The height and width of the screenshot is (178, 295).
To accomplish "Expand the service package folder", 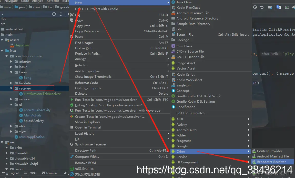I will (11, 99).
